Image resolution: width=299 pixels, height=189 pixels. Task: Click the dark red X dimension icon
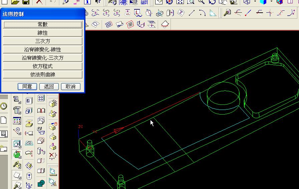coord(53,156)
